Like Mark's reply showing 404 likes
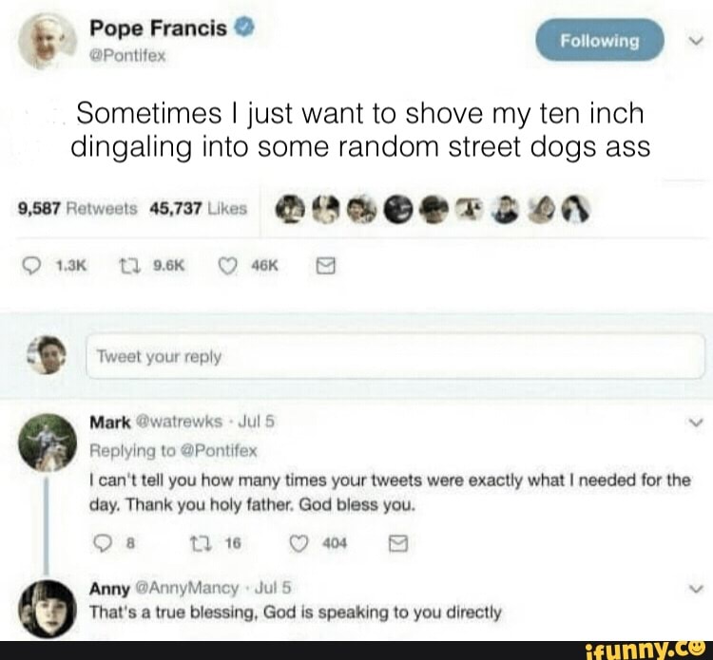The image size is (713, 660). point(299,543)
